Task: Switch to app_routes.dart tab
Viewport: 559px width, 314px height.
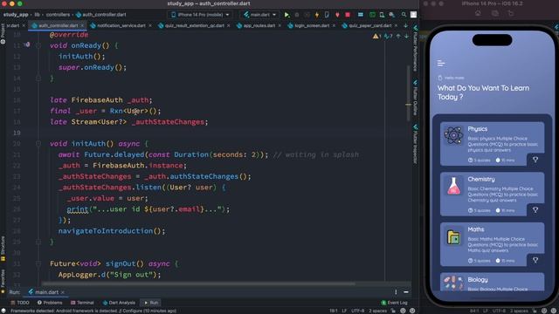Action: pos(259,25)
